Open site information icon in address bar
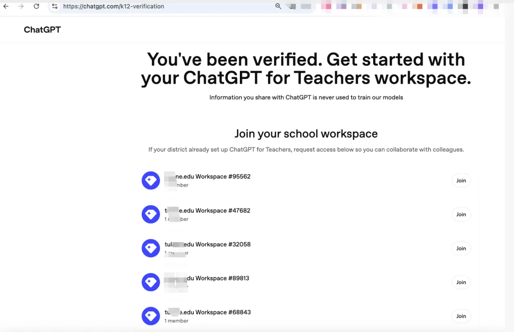This screenshot has width=514, height=332. pyautogui.click(x=55, y=6)
